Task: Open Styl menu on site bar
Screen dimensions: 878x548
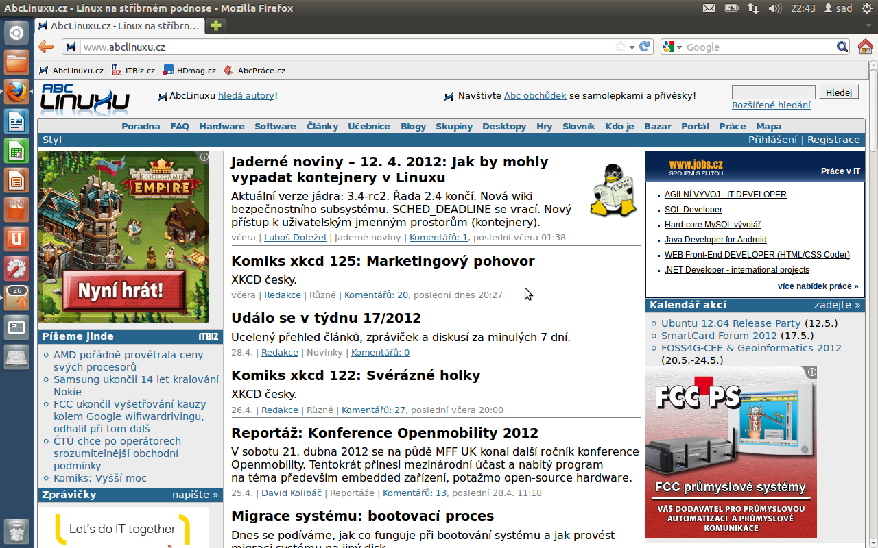Action: tap(52, 140)
